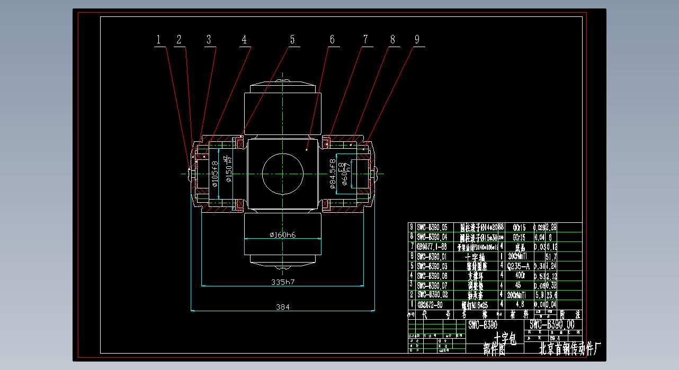This screenshot has width=679, height=370.
Task: Click the center circle of the cross shaft
Action: (282, 174)
